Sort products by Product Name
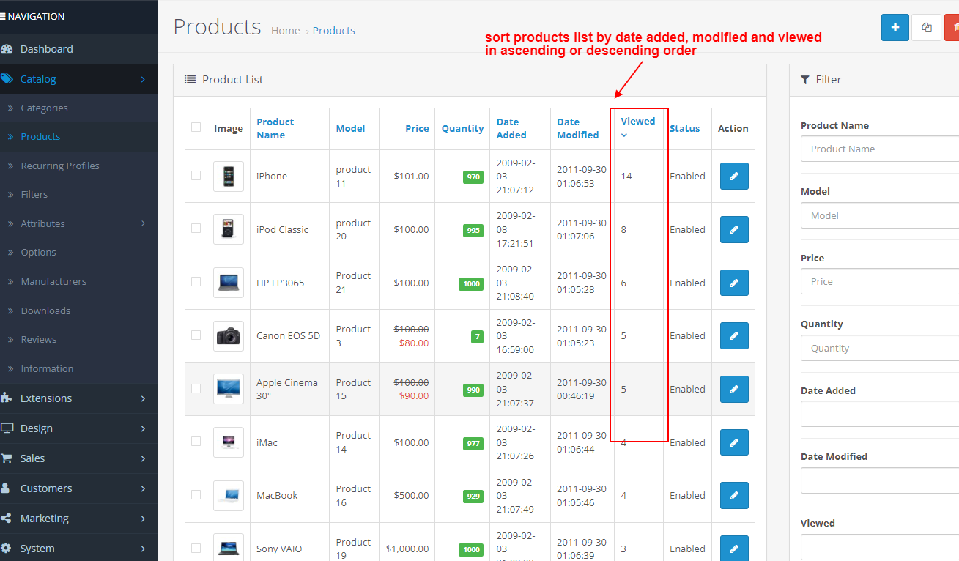The height and width of the screenshot is (561, 959). [276, 128]
